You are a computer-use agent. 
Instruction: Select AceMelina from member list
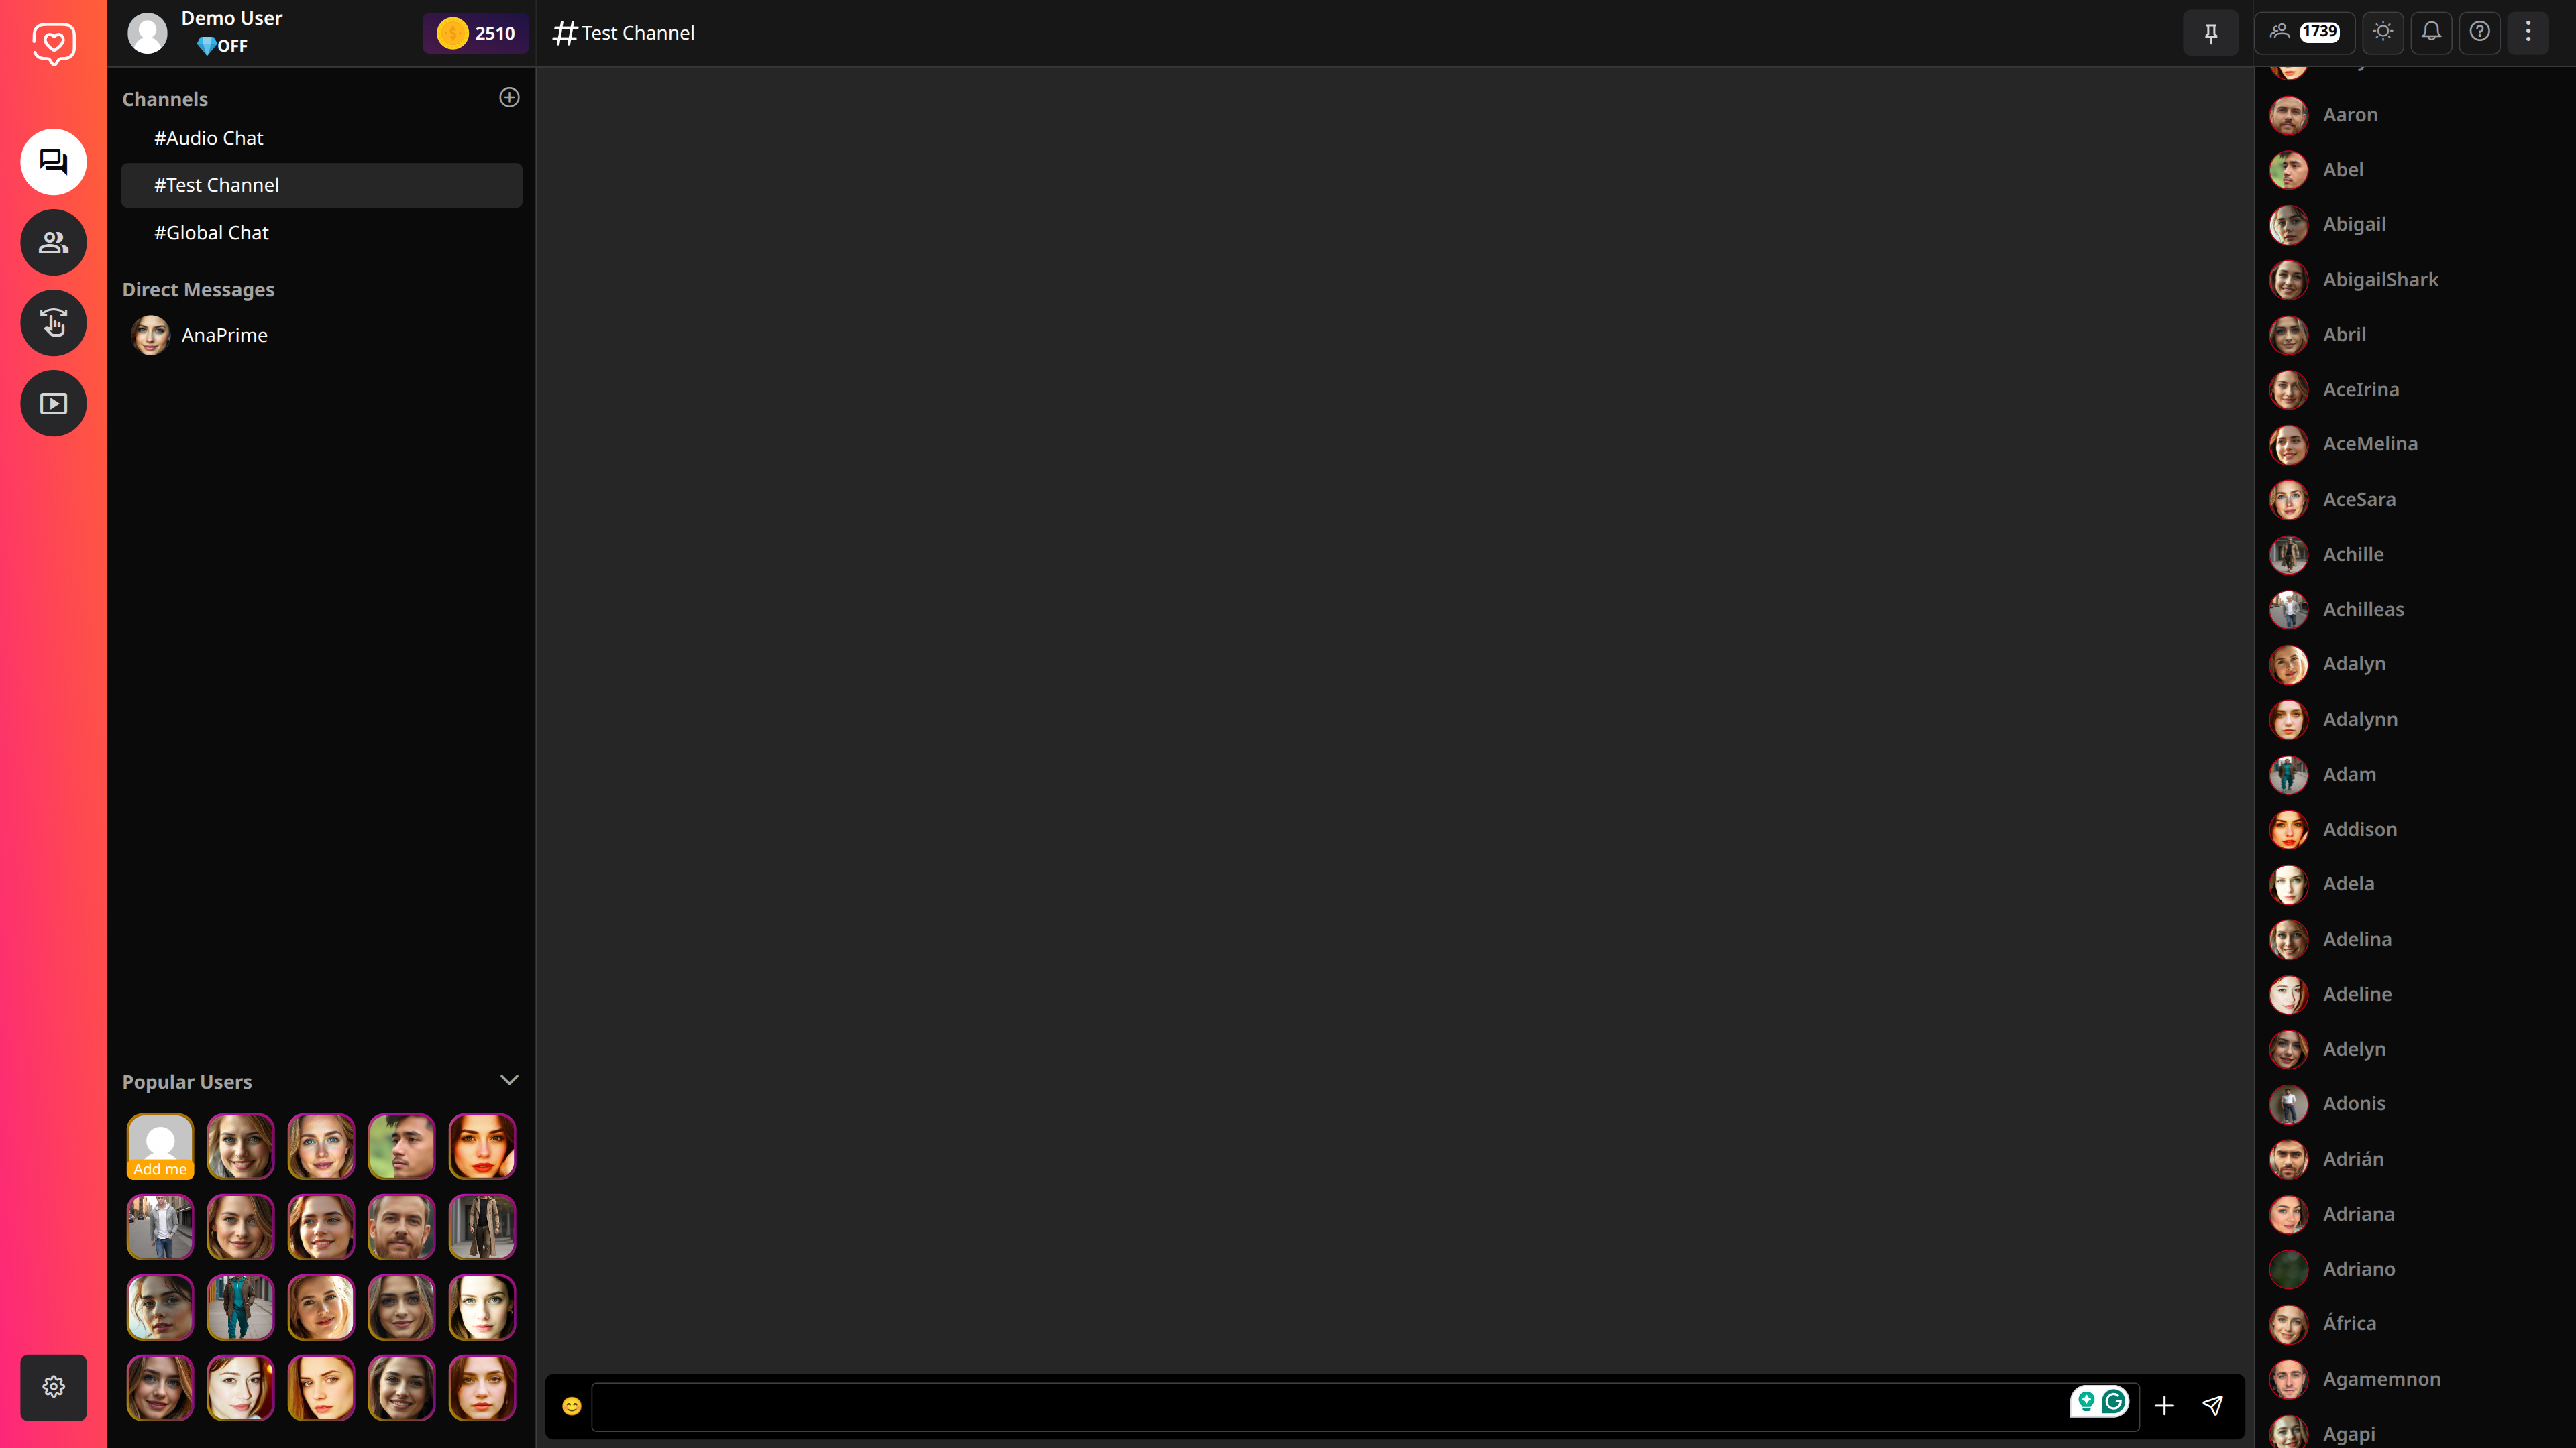pyautogui.click(x=2414, y=444)
